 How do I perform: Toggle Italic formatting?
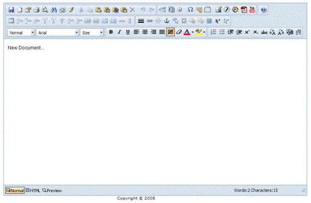coord(119,32)
